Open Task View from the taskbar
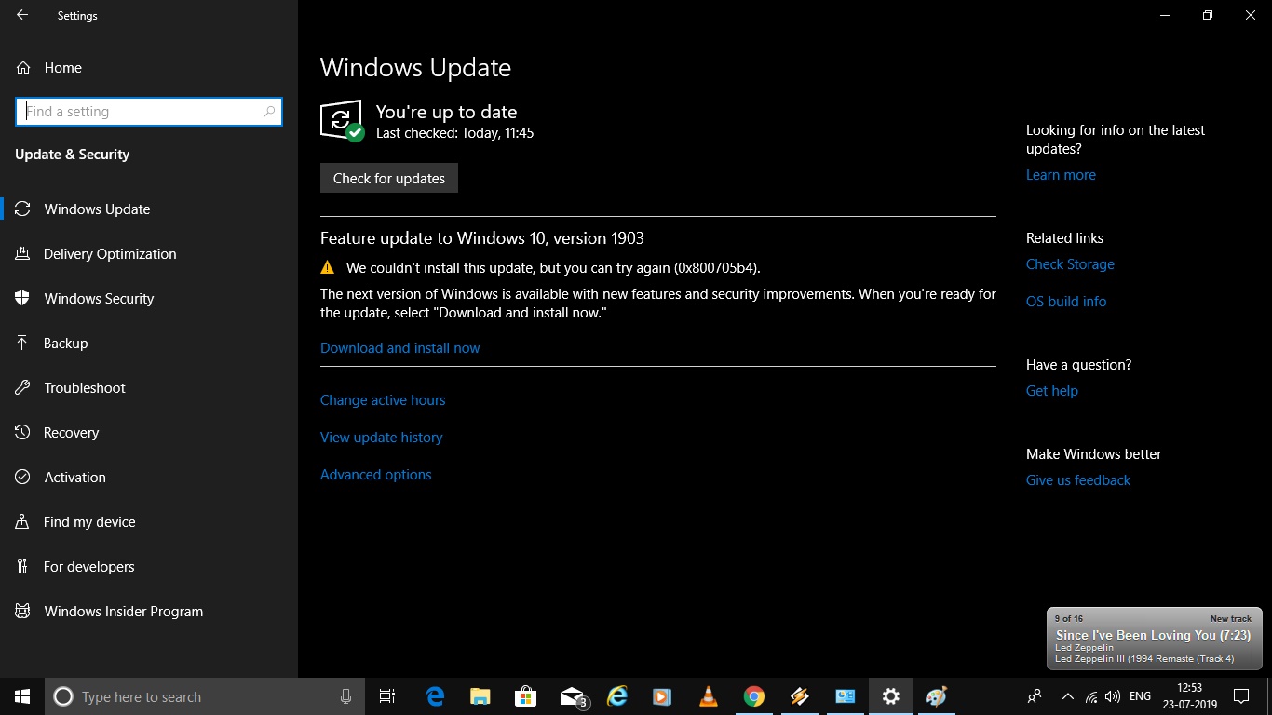1272x715 pixels. click(388, 696)
